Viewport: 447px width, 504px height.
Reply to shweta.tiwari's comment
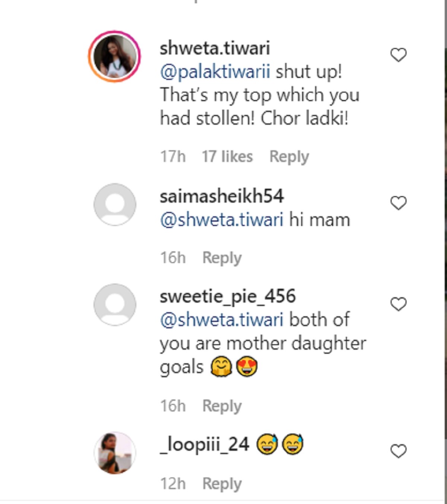pos(289,157)
